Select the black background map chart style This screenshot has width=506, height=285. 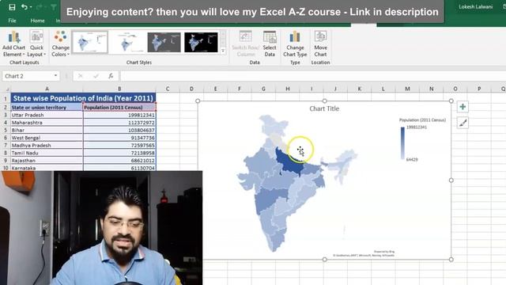pyautogui.click(x=201, y=42)
